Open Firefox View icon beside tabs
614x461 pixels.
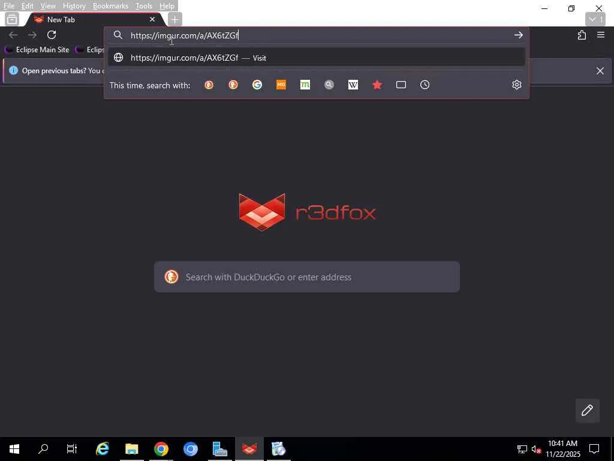(12, 19)
